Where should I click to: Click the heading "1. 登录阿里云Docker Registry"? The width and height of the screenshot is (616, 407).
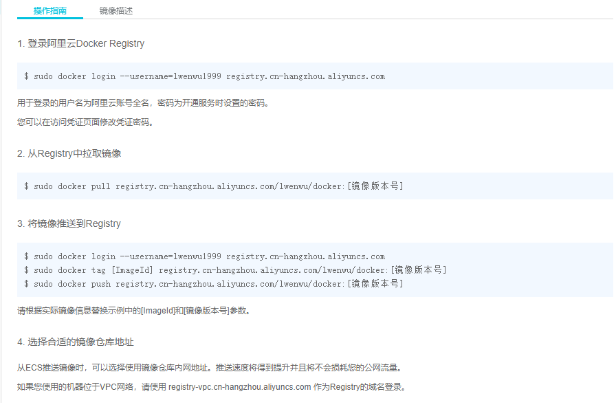pyautogui.click(x=80, y=43)
